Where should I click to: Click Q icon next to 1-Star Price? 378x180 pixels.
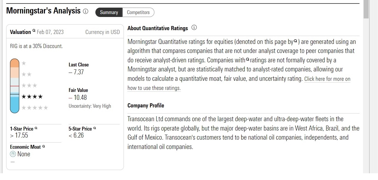click(x=36, y=128)
